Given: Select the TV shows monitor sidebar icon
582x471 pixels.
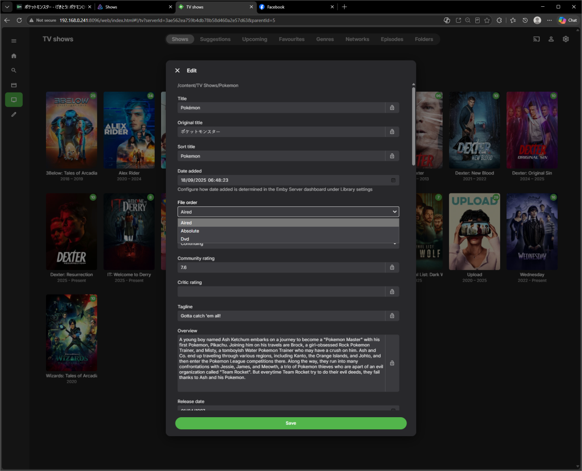Looking at the screenshot, I should (x=14, y=100).
